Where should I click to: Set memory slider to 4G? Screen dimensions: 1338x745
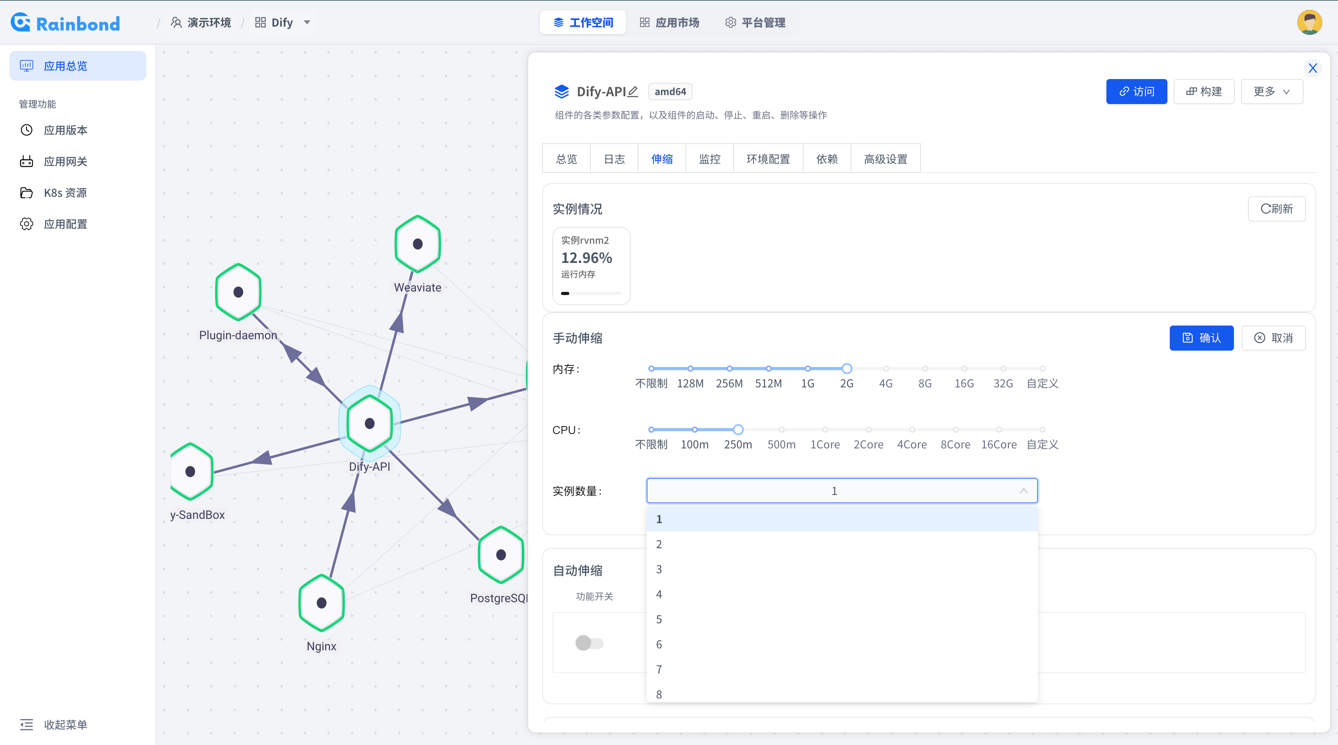[x=886, y=368]
